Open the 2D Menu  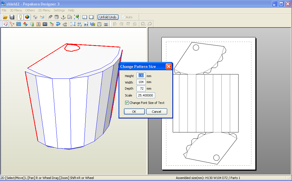click(44, 10)
